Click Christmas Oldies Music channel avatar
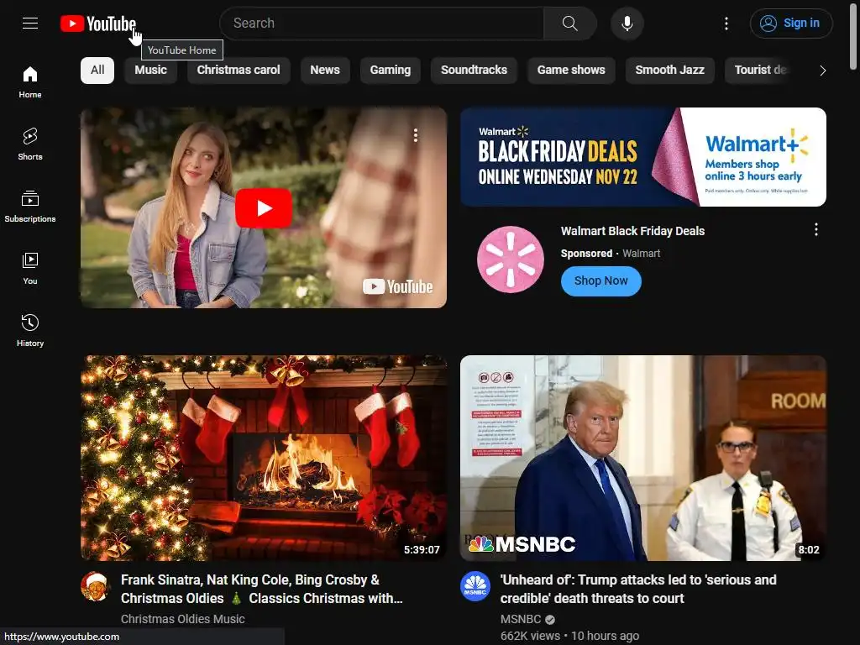The height and width of the screenshot is (645, 860). point(95,586)
